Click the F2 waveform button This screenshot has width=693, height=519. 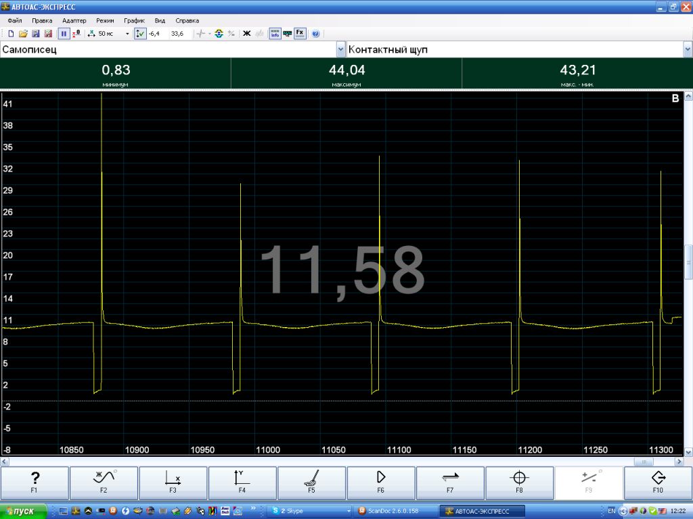coord(104,483)
